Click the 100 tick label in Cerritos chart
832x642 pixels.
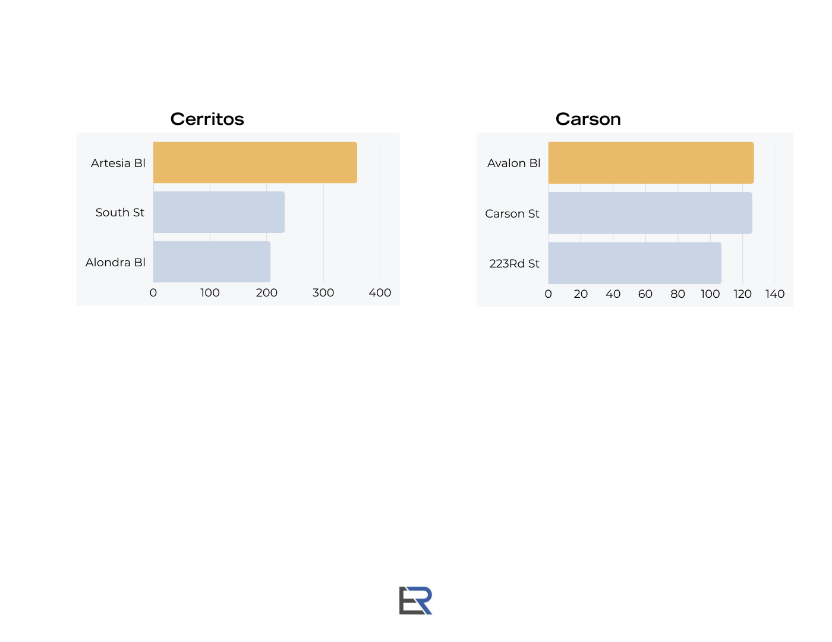[x=210, y=292]
